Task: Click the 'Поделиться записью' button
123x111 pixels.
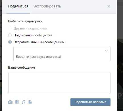Action: [90, 102]
